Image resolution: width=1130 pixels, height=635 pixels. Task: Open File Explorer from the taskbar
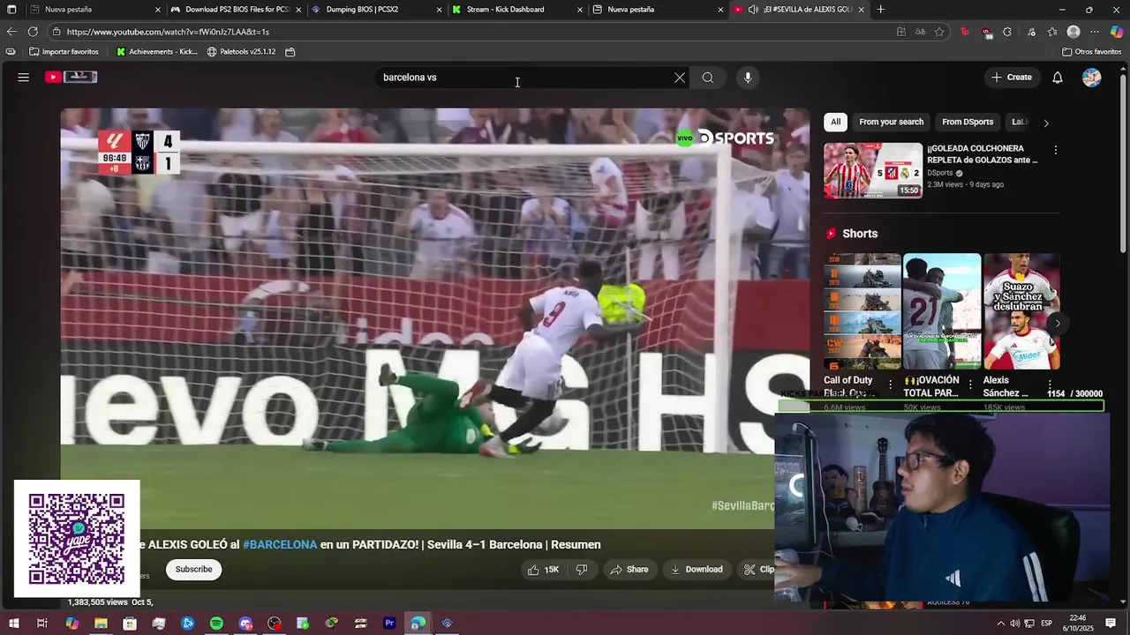pyautogui.click(x=101, y=624)
